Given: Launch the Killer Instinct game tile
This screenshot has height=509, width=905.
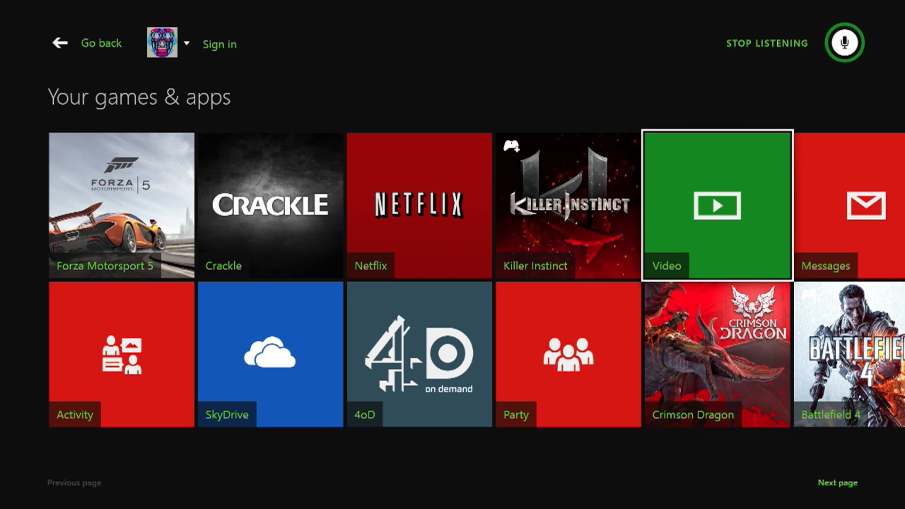Looking at the screenshot, I should 568,205.
